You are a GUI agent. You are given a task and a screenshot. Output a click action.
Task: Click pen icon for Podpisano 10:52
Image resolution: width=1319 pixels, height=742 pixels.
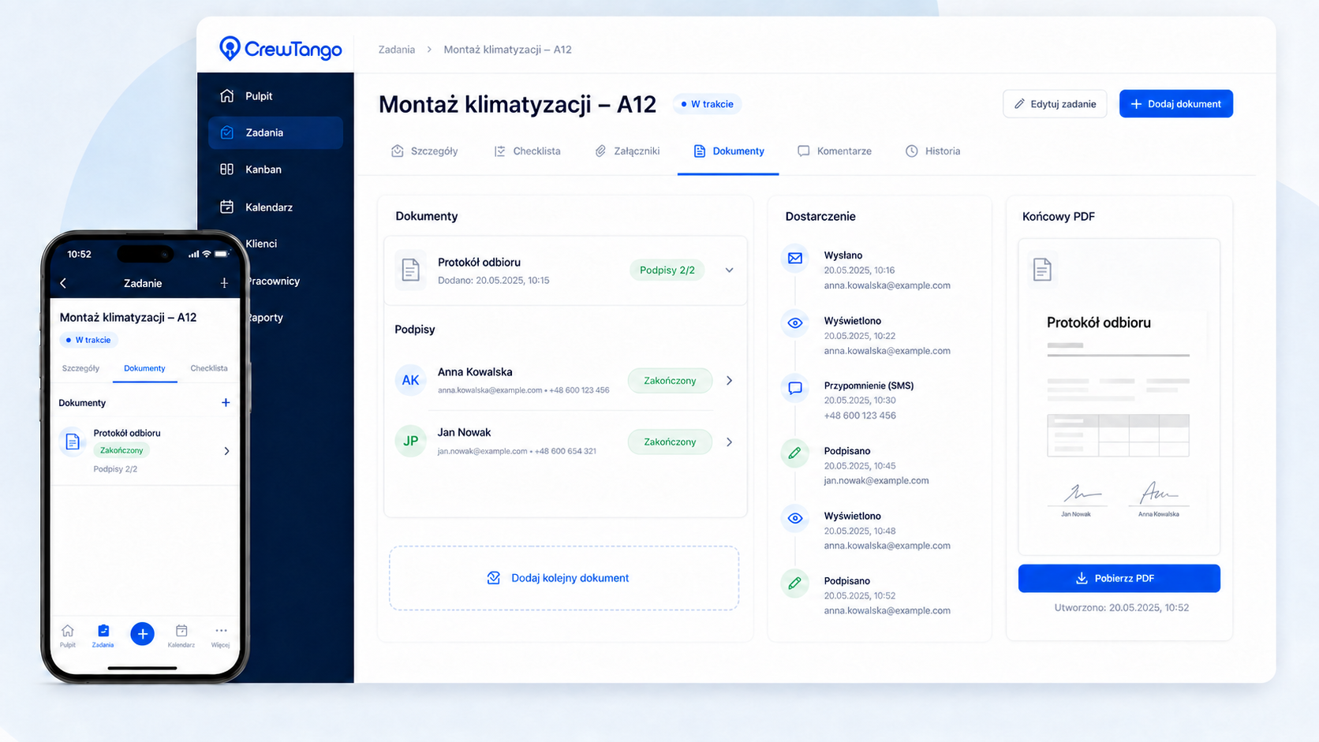(x=795, y=584)
